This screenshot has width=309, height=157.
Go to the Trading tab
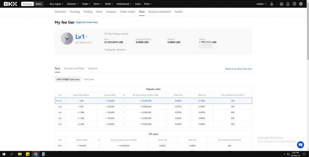coord(88,12)
